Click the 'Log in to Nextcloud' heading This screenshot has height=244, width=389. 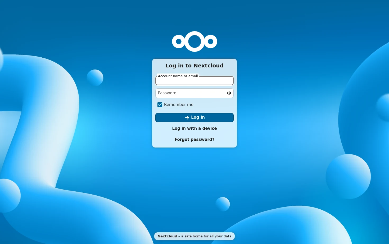195,66
